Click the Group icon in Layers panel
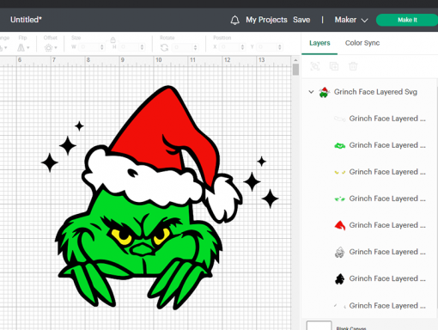The width and height of the screenshot is (438, 330). pos(315,66)
